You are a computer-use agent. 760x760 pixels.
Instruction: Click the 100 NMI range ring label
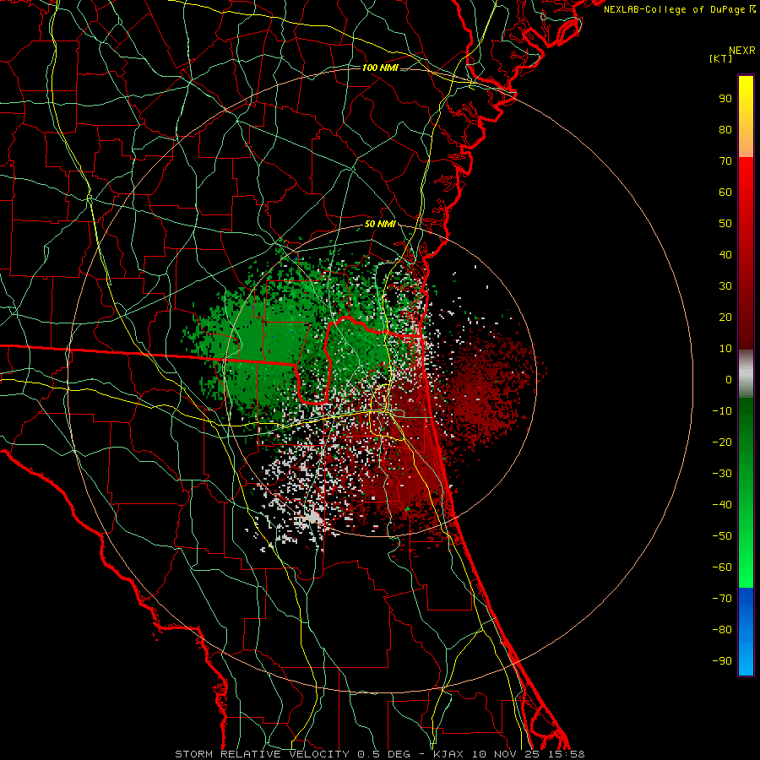[x=380, y=68]
